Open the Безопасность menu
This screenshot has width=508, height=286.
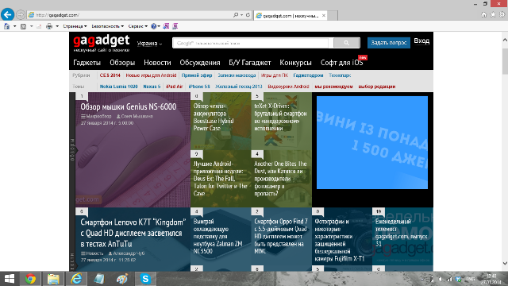pos(108,26)
